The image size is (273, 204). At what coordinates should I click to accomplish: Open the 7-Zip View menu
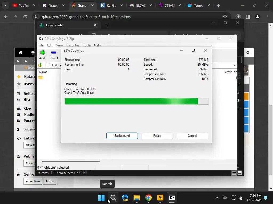click(x=59, y=45)
